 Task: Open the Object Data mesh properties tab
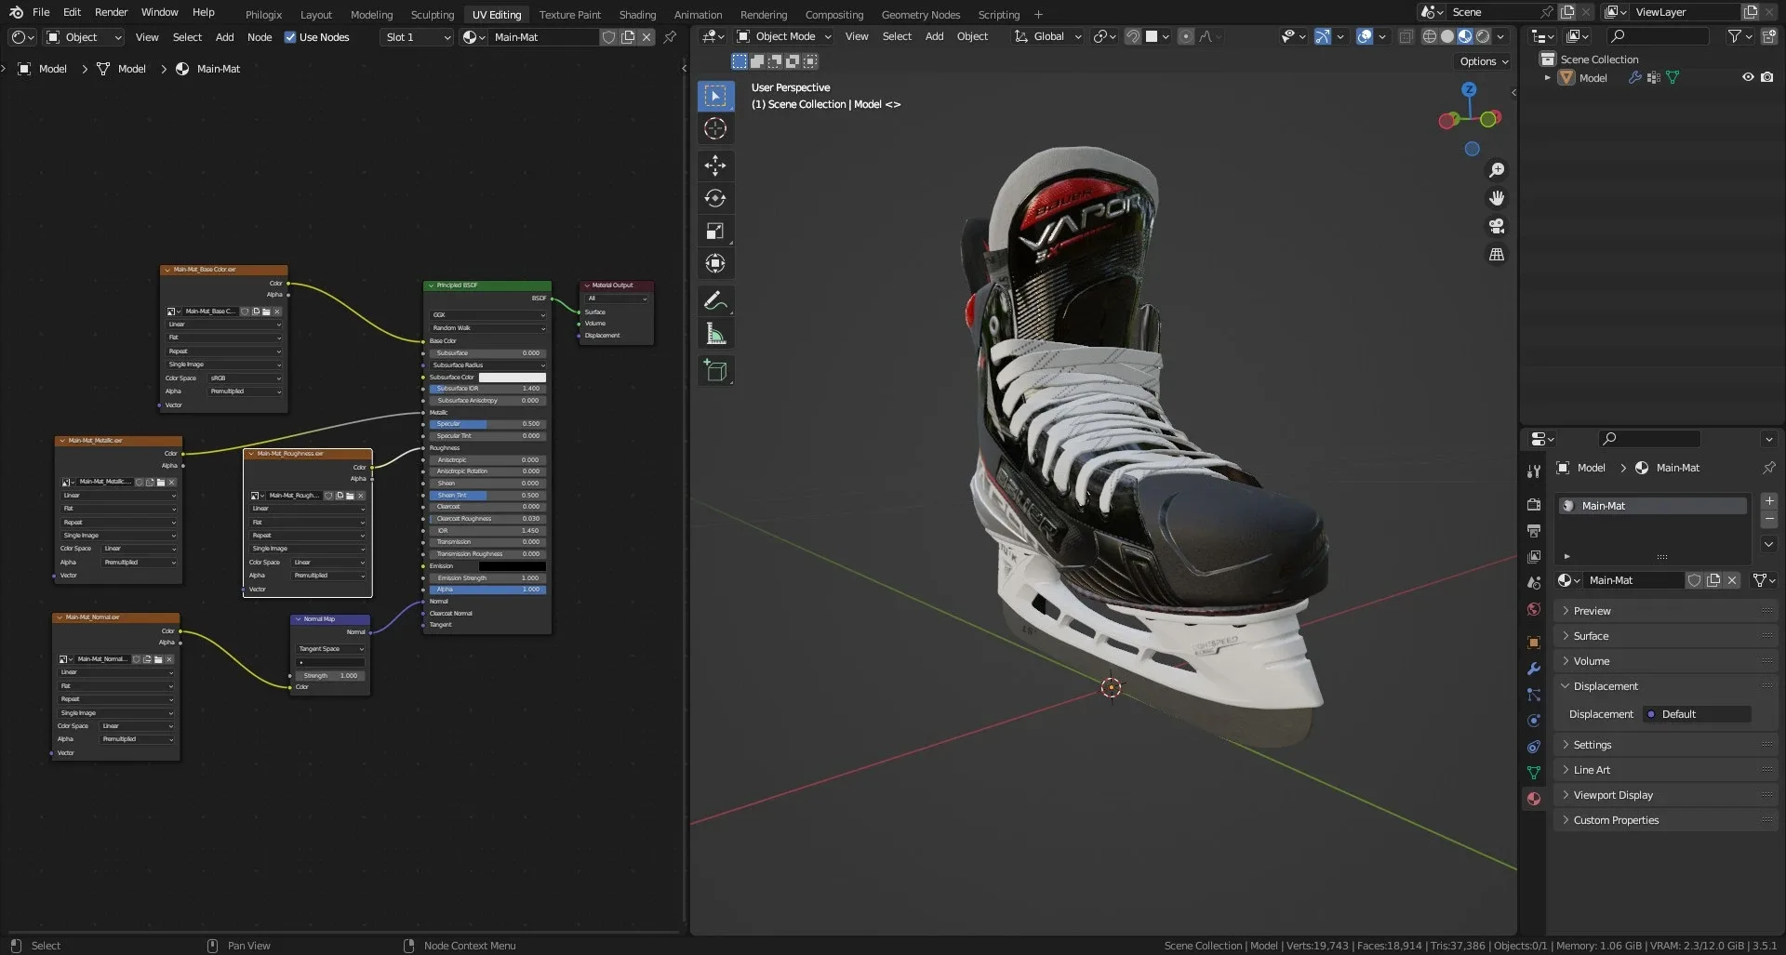(x=1534, y=773)
